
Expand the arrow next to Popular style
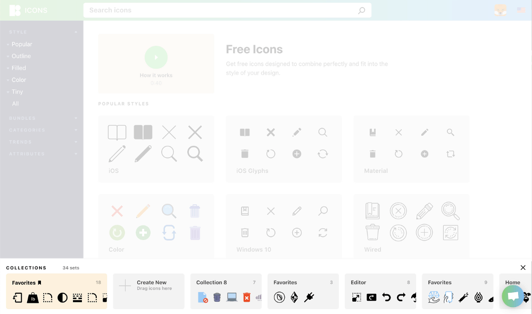(x=8, y=45)
